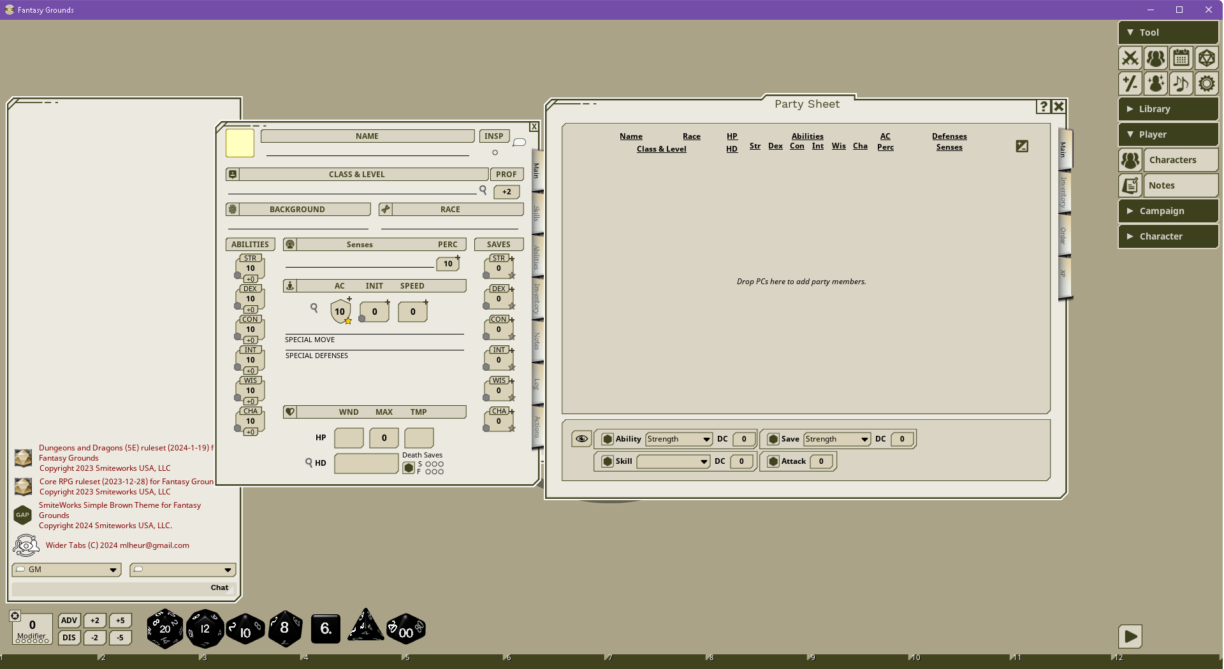Image resolution: width=1224 pixels, height=669 pixels.
Task: Collapse the Player sidebar section
Action: point(1168,134)
